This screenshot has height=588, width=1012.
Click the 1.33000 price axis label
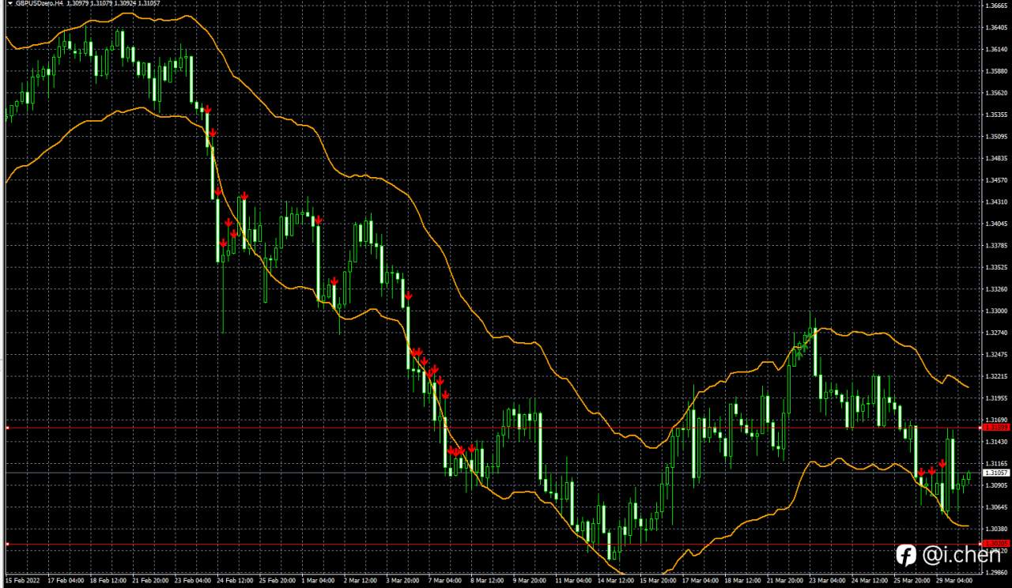(996, 311)
